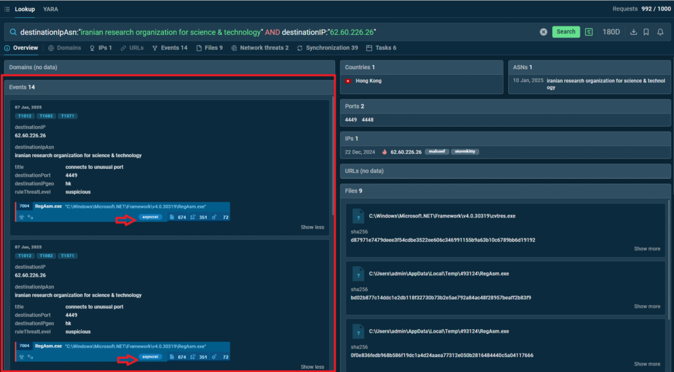
Task: Click the magnifier icon in search field
Action: tap(13, 32)
